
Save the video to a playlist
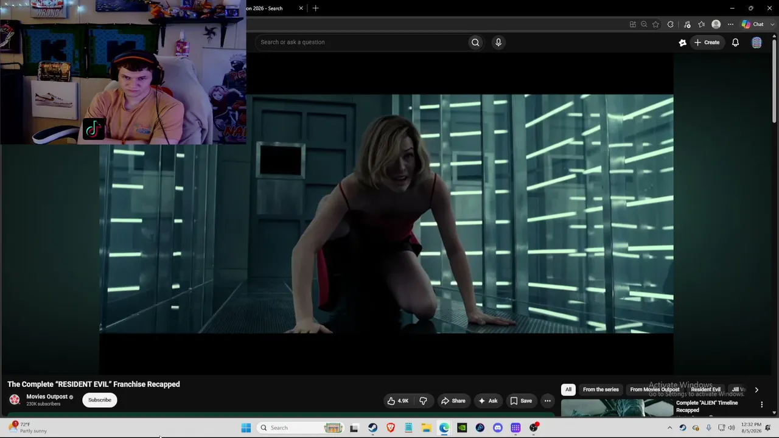pyautogui.click(x=521, y=401)
